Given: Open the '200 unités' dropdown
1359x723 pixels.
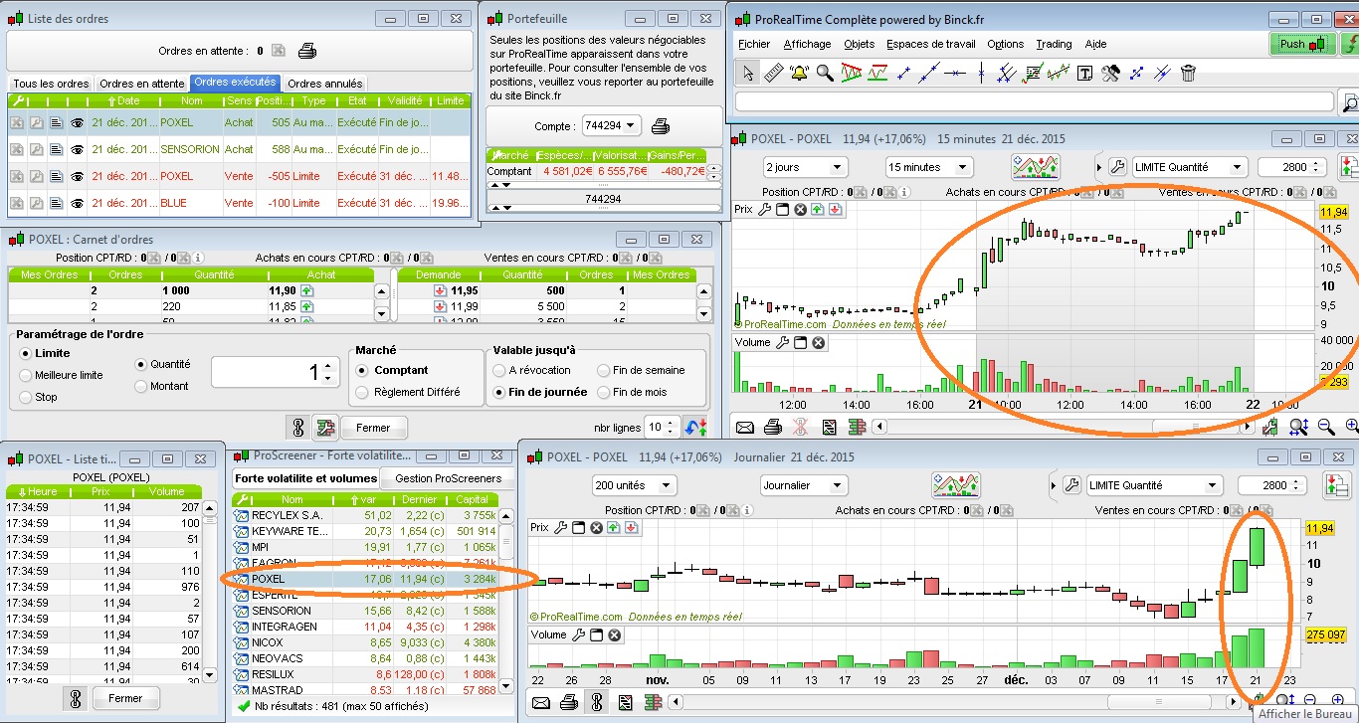Looking at the screenshot, I should (x=633, y=485).
